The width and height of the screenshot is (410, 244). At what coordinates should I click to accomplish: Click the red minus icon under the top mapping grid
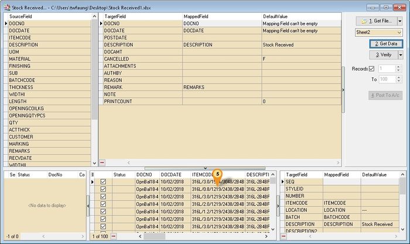coord(102,162)
